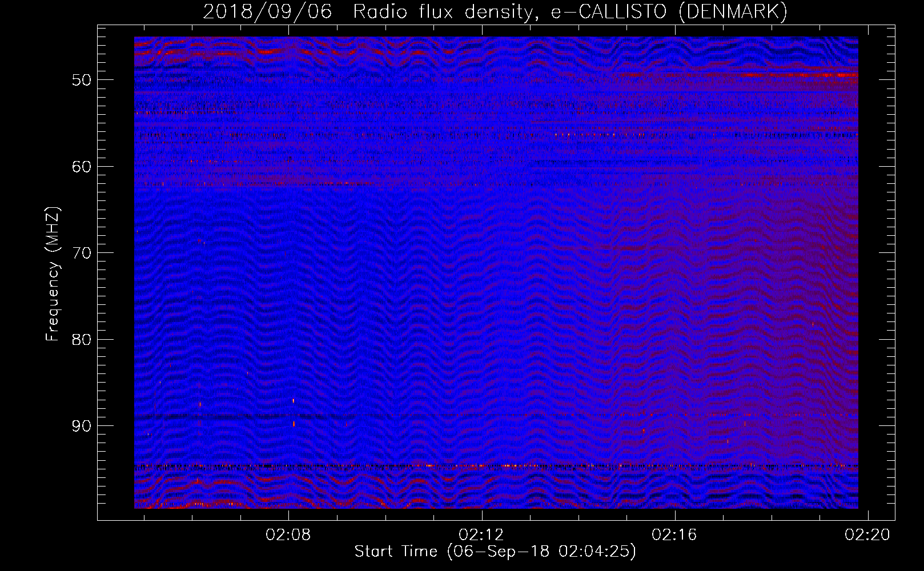
Task: Click the 'Start Time (06-Sep-18 02:04:25)' x-axis label
Action: pyautogui.click(x=495, y=552)
